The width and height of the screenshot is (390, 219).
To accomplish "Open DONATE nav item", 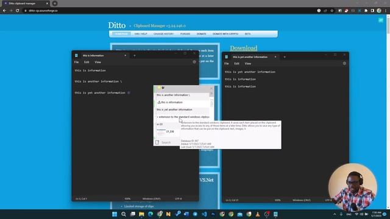I will tap(201, 34).
